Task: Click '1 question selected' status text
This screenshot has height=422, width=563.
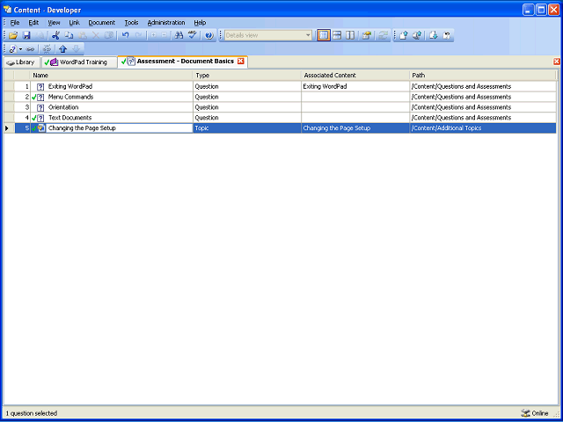Action: tap(32, 413)
